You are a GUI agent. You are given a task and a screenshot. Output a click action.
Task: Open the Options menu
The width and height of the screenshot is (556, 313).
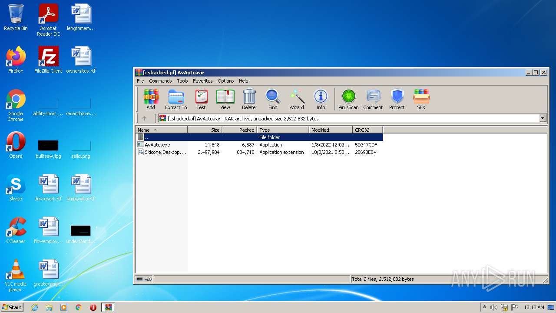click(x=226, y=81)
